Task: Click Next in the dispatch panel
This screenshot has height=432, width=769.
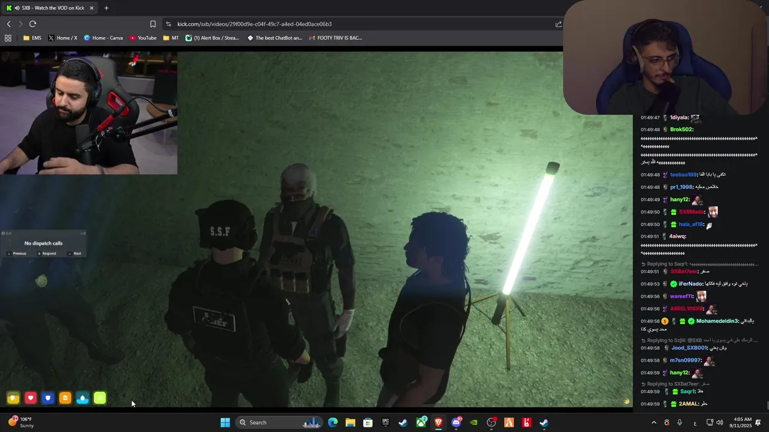Action: [75, 253]
